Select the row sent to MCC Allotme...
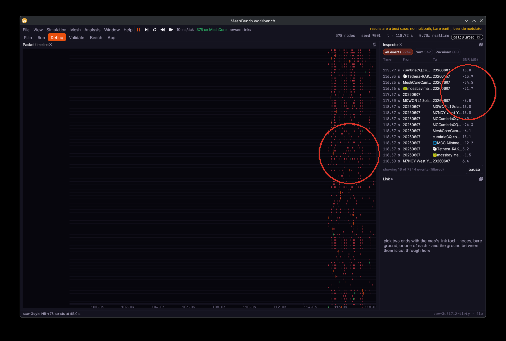506x341 pixels. [x=433, y=143]
